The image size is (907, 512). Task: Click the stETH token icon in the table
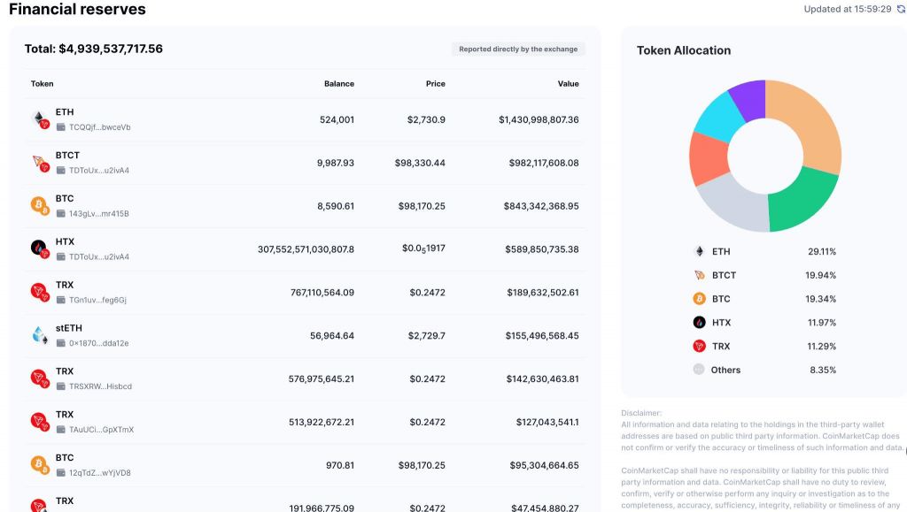point(40,335)
